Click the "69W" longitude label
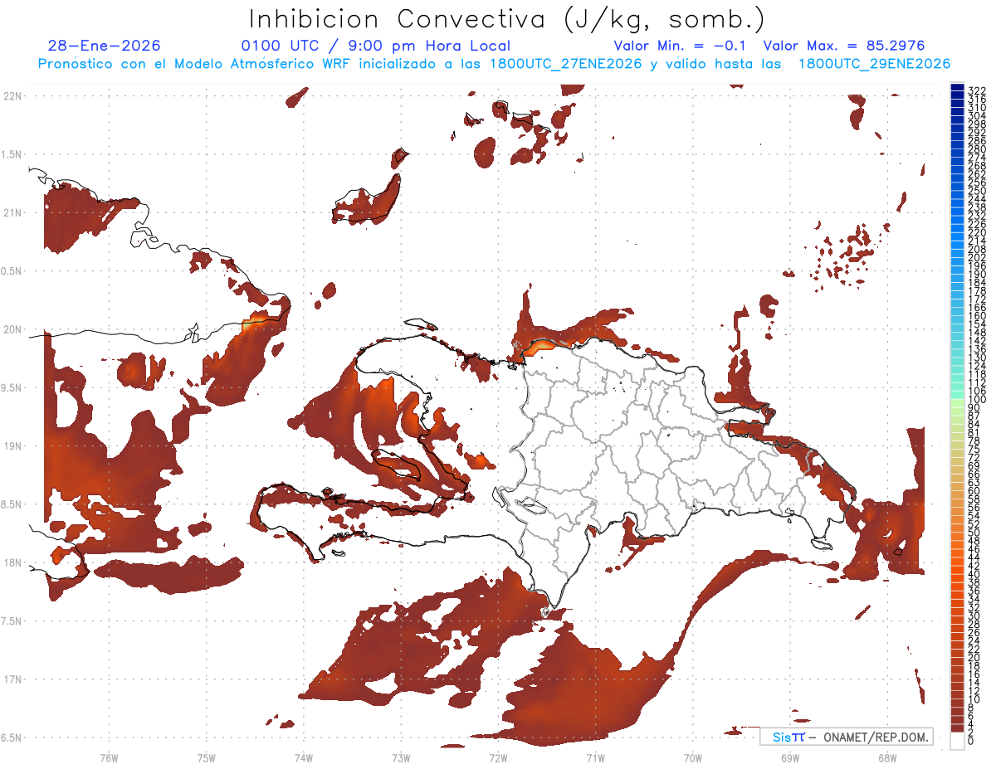996x769 pixels. pos(789,757)
